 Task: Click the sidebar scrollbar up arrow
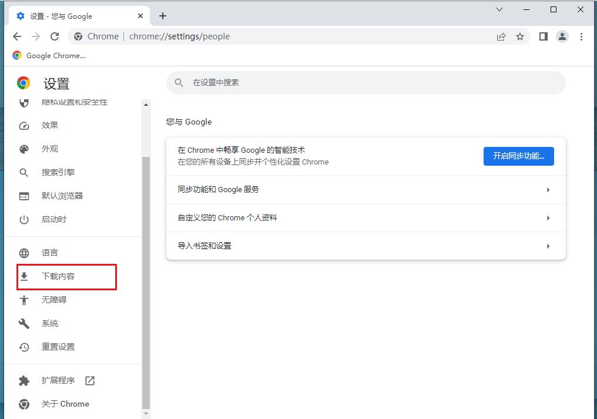[146, 105]
